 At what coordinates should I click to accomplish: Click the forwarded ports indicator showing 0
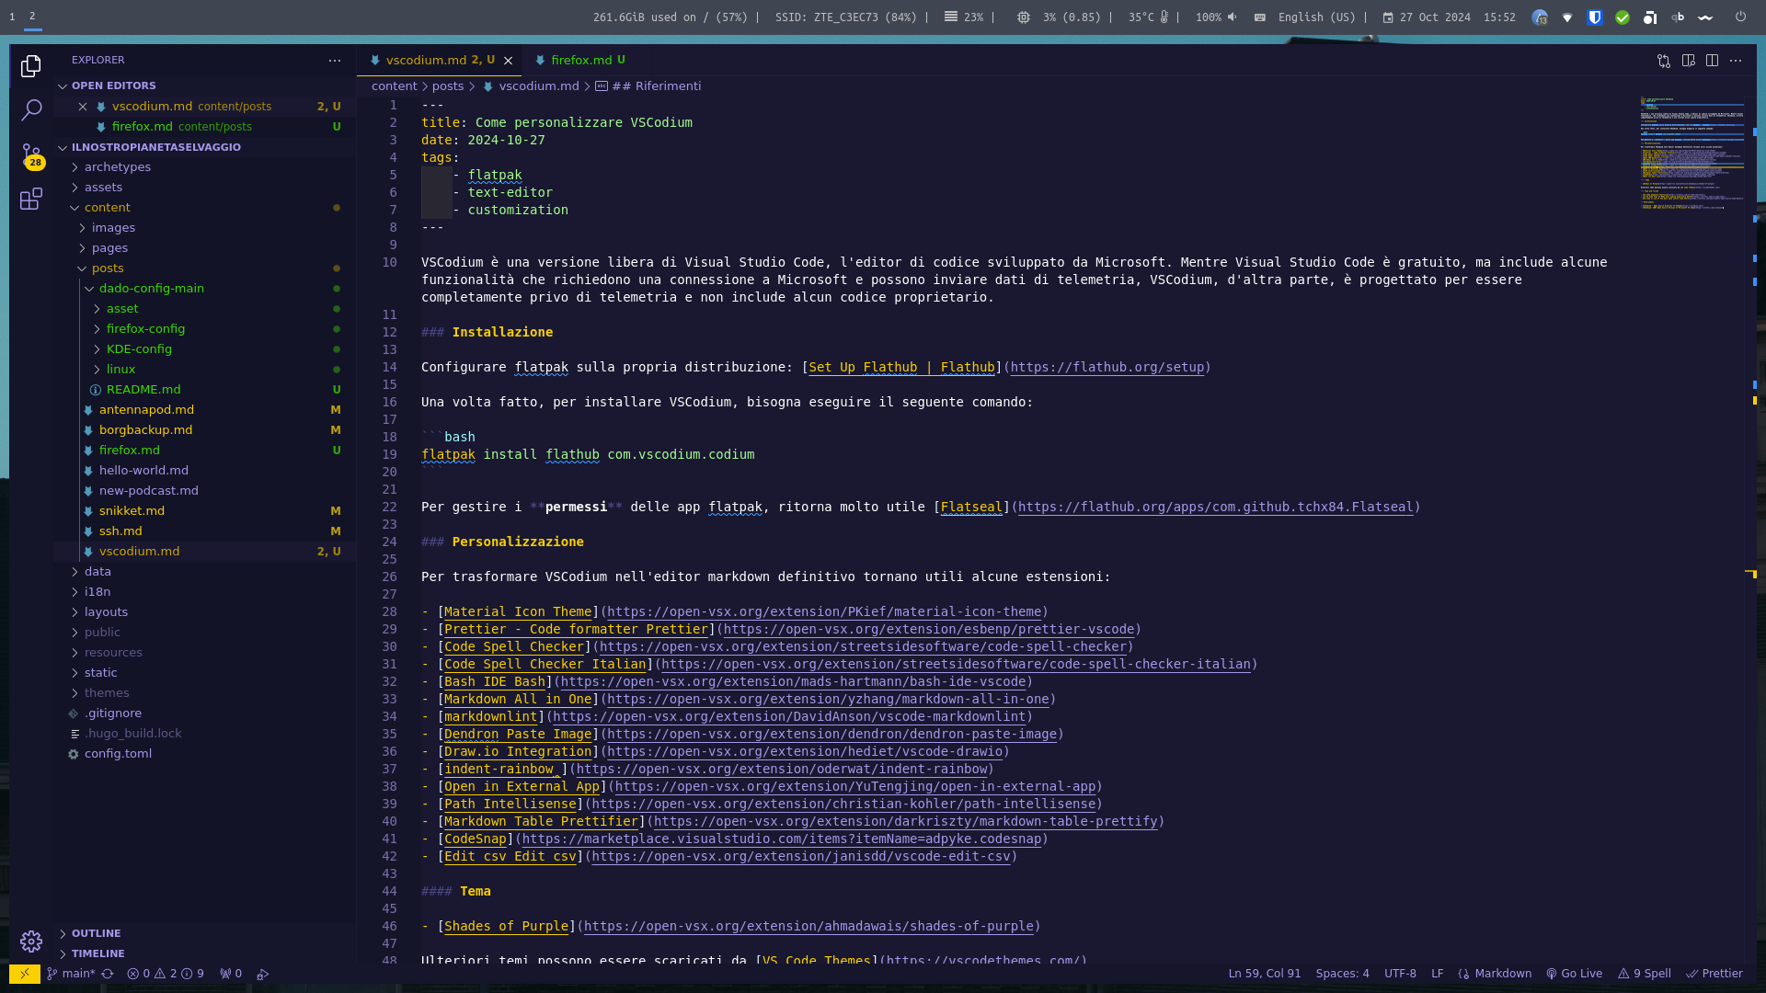tap(231, 974)
